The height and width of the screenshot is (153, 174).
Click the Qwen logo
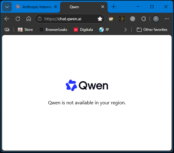point(87,85)
